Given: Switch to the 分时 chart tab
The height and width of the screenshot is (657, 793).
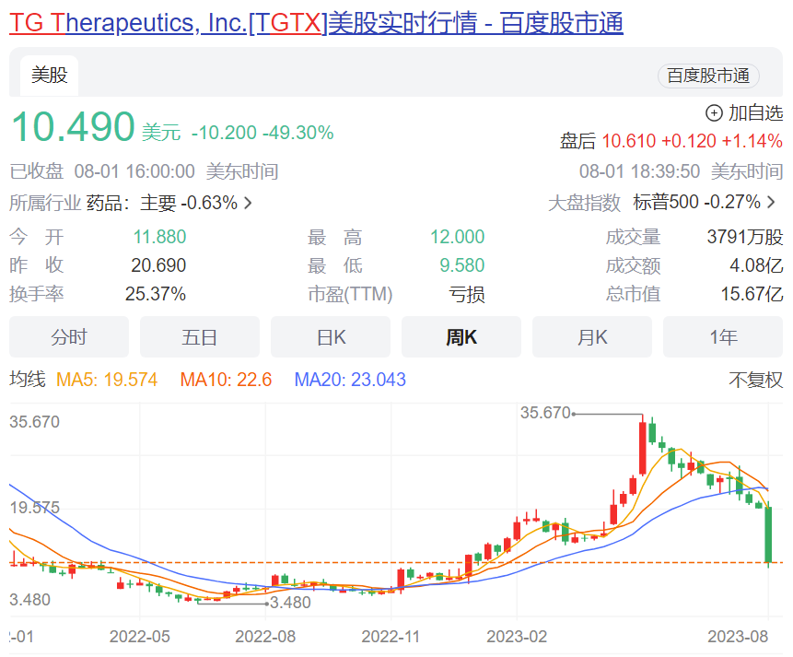Looking at the screenshot, I should click(68, 337).
